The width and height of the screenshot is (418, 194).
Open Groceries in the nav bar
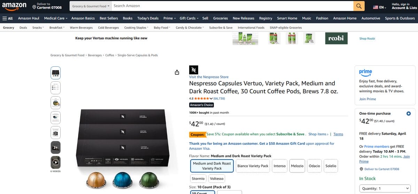[x=220, y=18]
